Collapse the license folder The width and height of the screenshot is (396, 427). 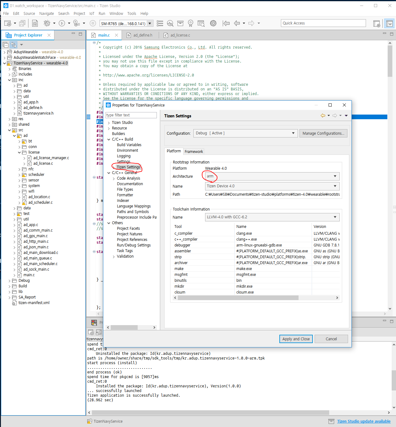19,152
